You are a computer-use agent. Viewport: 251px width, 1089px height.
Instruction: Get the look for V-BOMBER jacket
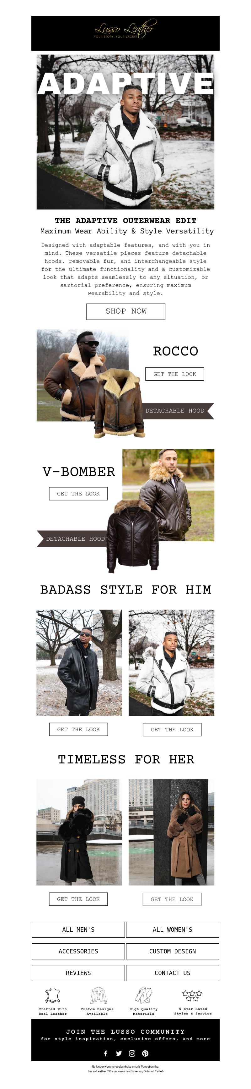tap(78, 493)
